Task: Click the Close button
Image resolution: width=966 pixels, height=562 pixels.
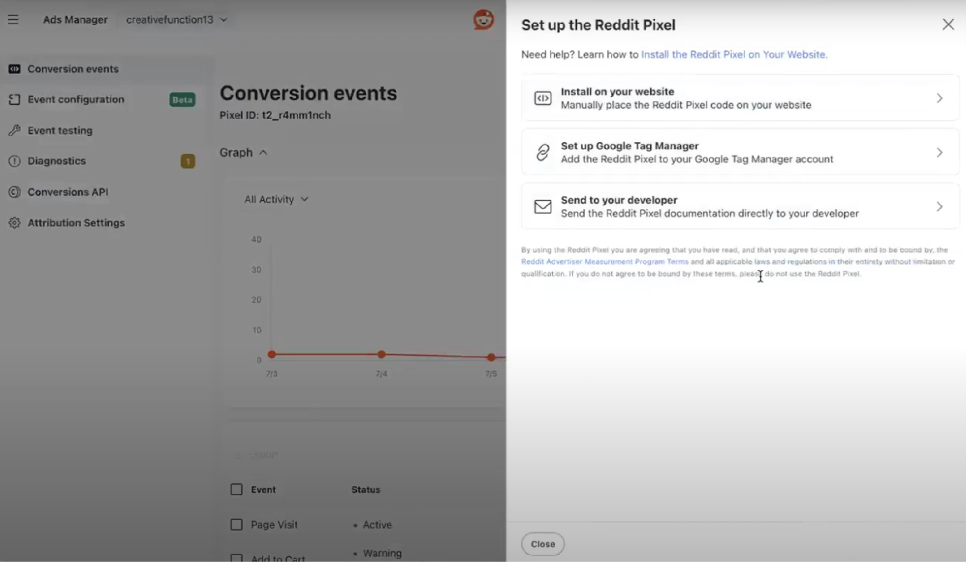Action: (542, 544)
